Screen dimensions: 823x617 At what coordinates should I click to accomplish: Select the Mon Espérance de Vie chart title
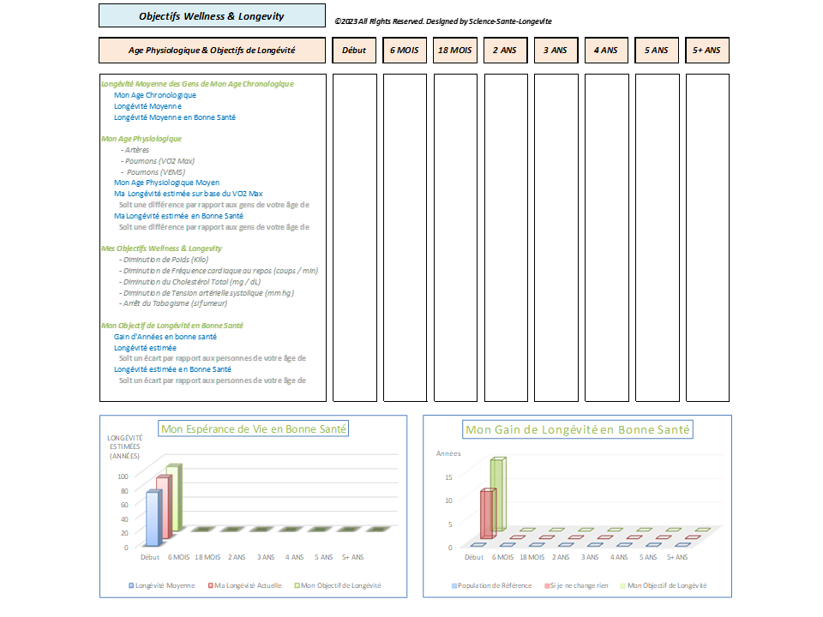tap(254, 428)
